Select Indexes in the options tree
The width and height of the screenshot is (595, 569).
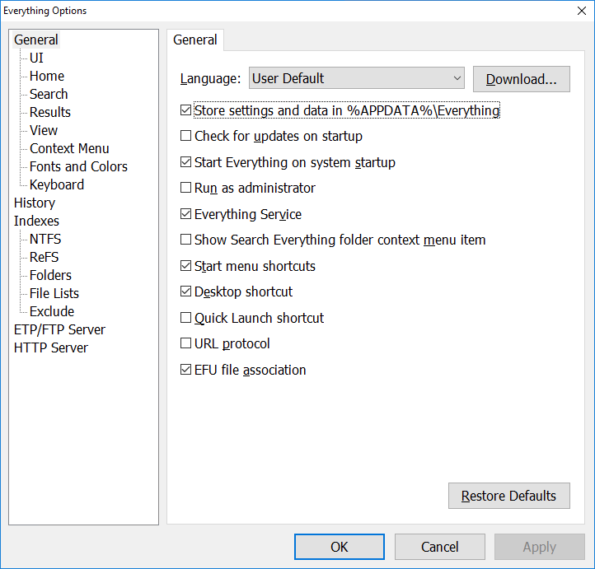pyautogui.click(x=36, y=221)
